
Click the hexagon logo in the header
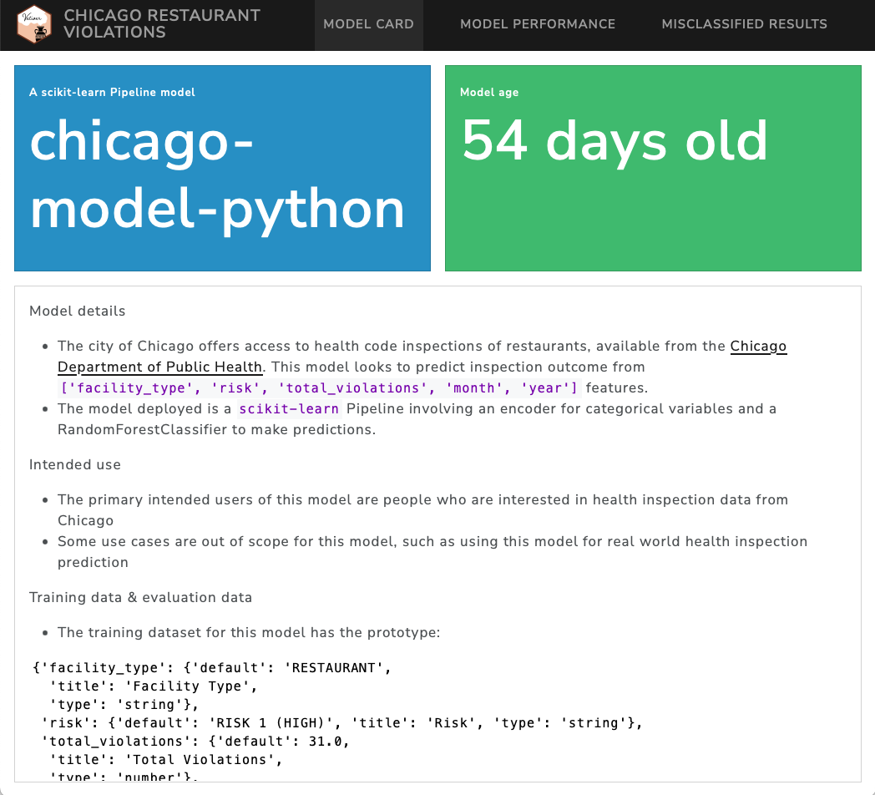34,25
